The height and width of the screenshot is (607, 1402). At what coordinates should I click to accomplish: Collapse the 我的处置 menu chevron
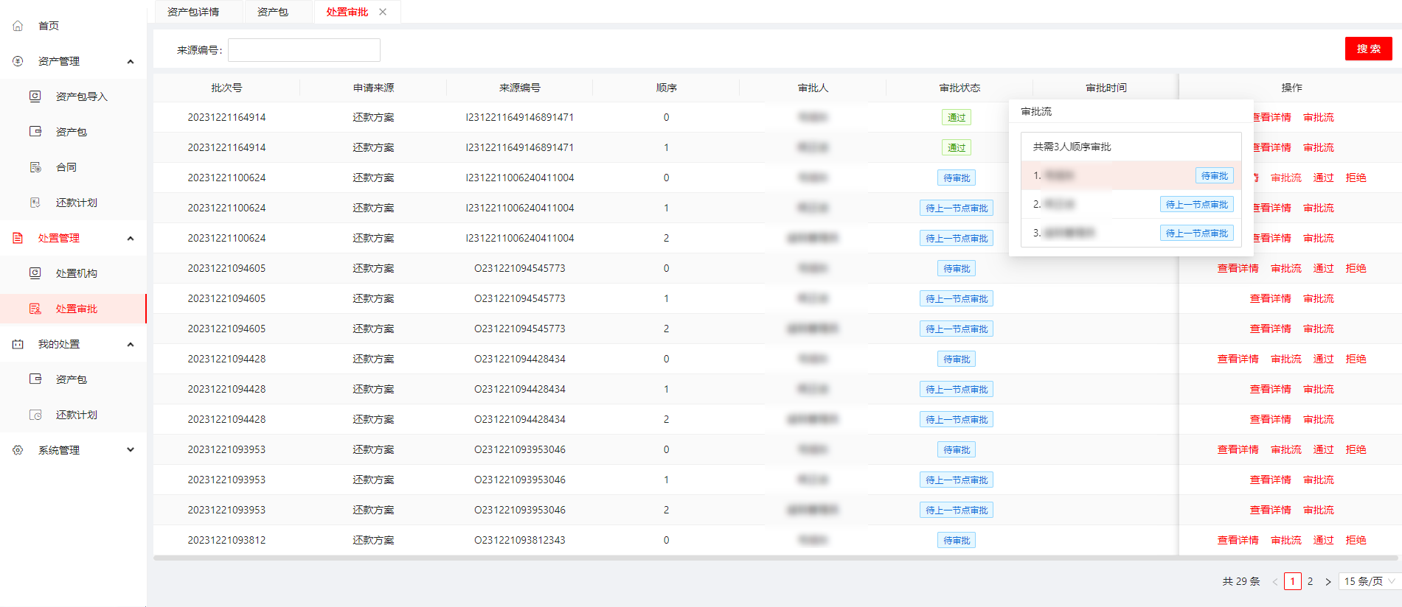[131, 344]
